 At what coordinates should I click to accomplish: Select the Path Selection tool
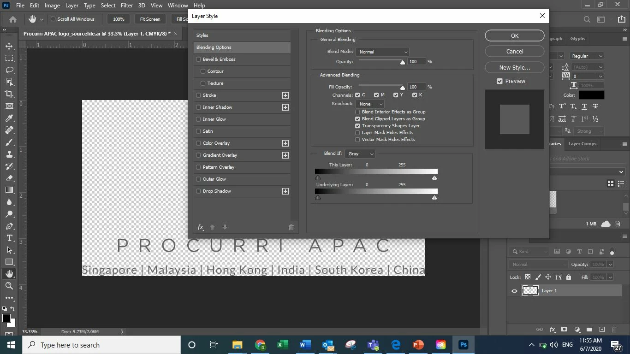(9, 250)
